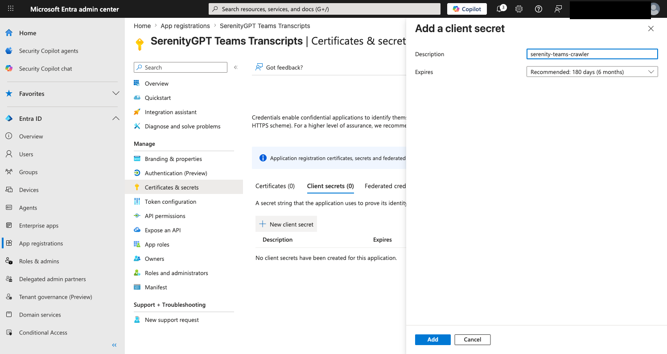Image resolution: width=667 pixels, height=354 pixels.
Task: Click the Description column header
Action: (277, 239)
